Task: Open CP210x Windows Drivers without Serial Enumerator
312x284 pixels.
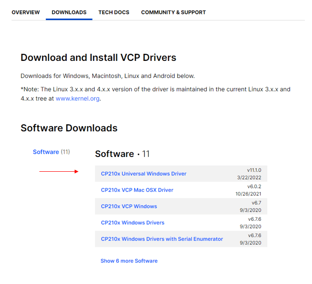Action: pyautogui.click(x=133, y=223)
